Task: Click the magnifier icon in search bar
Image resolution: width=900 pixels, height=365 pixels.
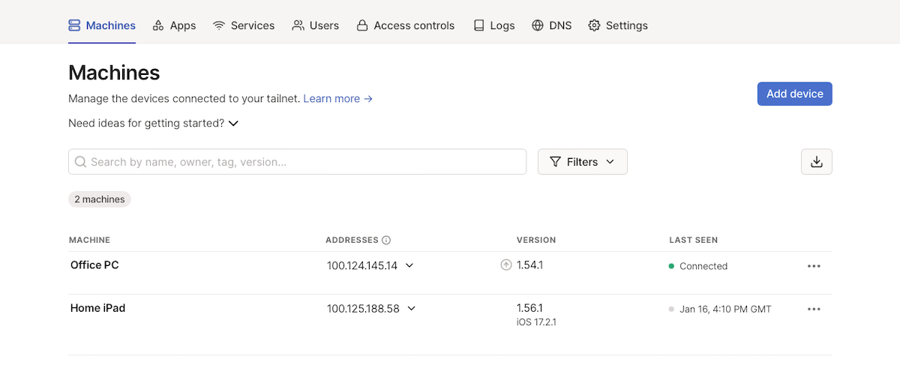Action: 80,162
